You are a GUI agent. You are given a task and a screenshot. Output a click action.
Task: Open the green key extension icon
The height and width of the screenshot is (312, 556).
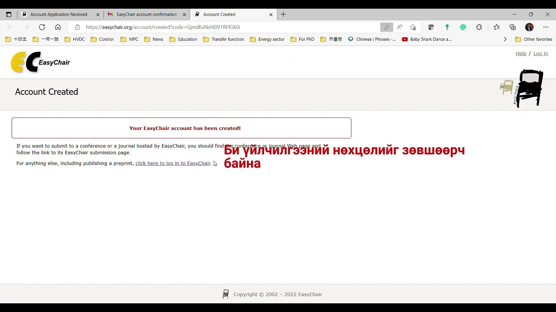(x=447, y=27)
